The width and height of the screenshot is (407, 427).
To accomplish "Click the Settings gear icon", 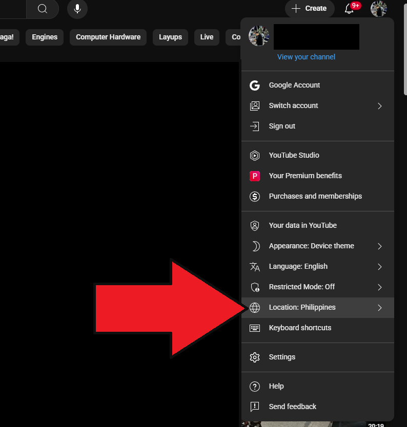I will (x=255, y=357).
